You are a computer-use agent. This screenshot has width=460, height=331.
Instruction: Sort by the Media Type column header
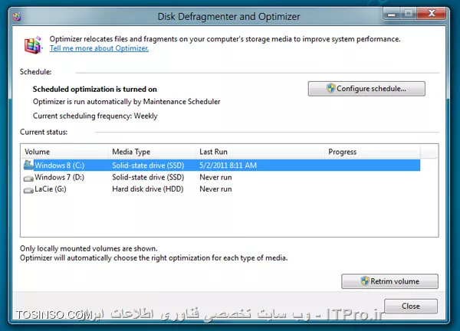(152, 152)
